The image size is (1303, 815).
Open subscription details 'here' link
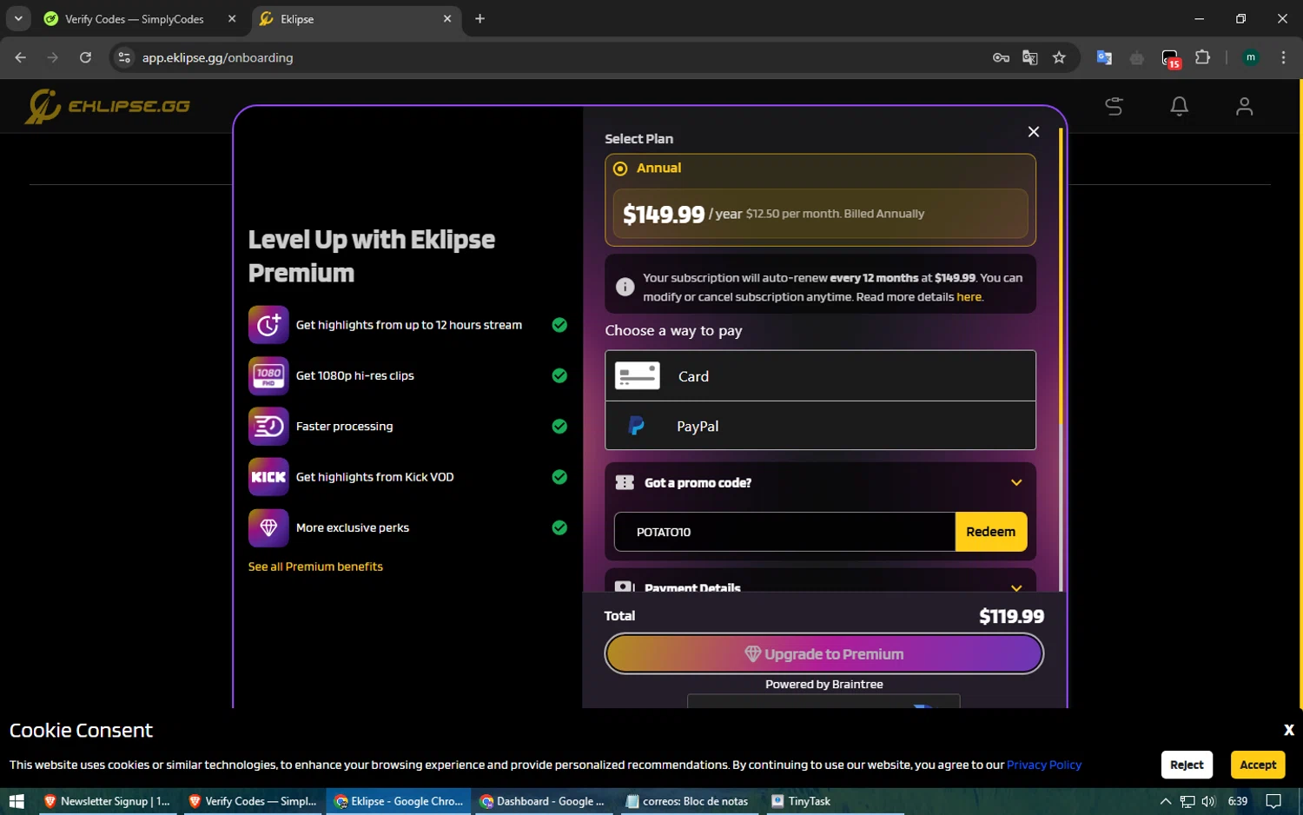969,297
